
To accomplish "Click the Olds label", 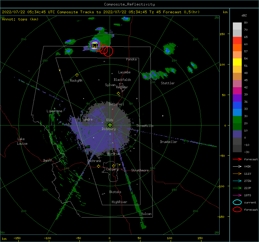I will [x=110, y=120].
